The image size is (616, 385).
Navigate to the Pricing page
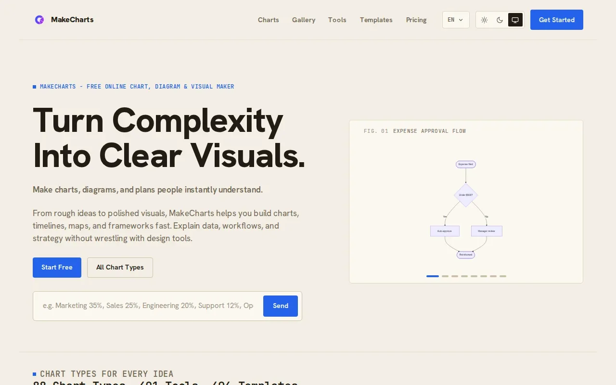click(x=416, y=20)
